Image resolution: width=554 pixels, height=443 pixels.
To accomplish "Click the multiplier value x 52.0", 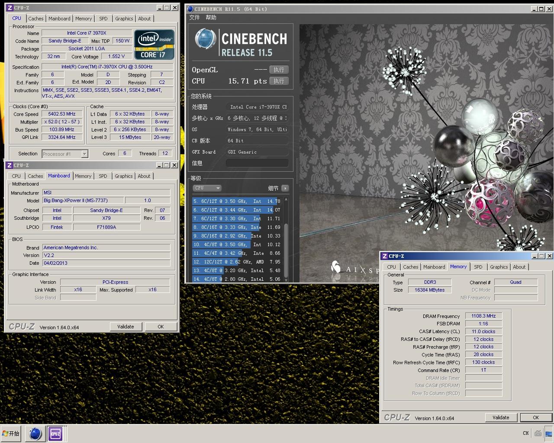I will click(62, 122).
